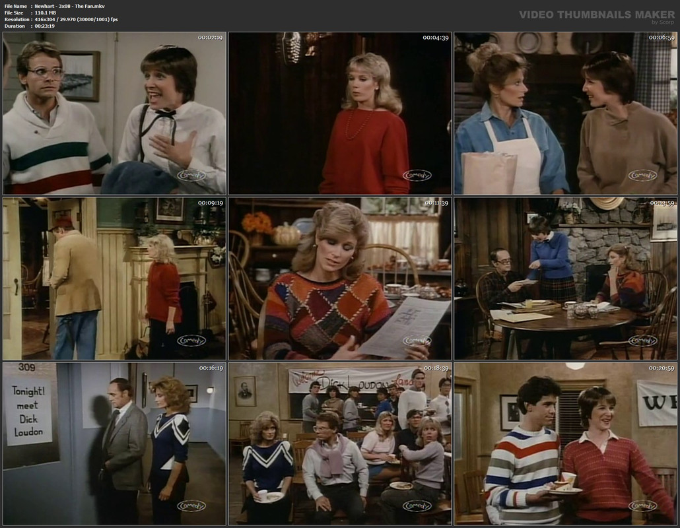Select the thumbnail timestamped 00:06:59
The image size is (680, 528).
pyautogui.click(x=566, y=113)
